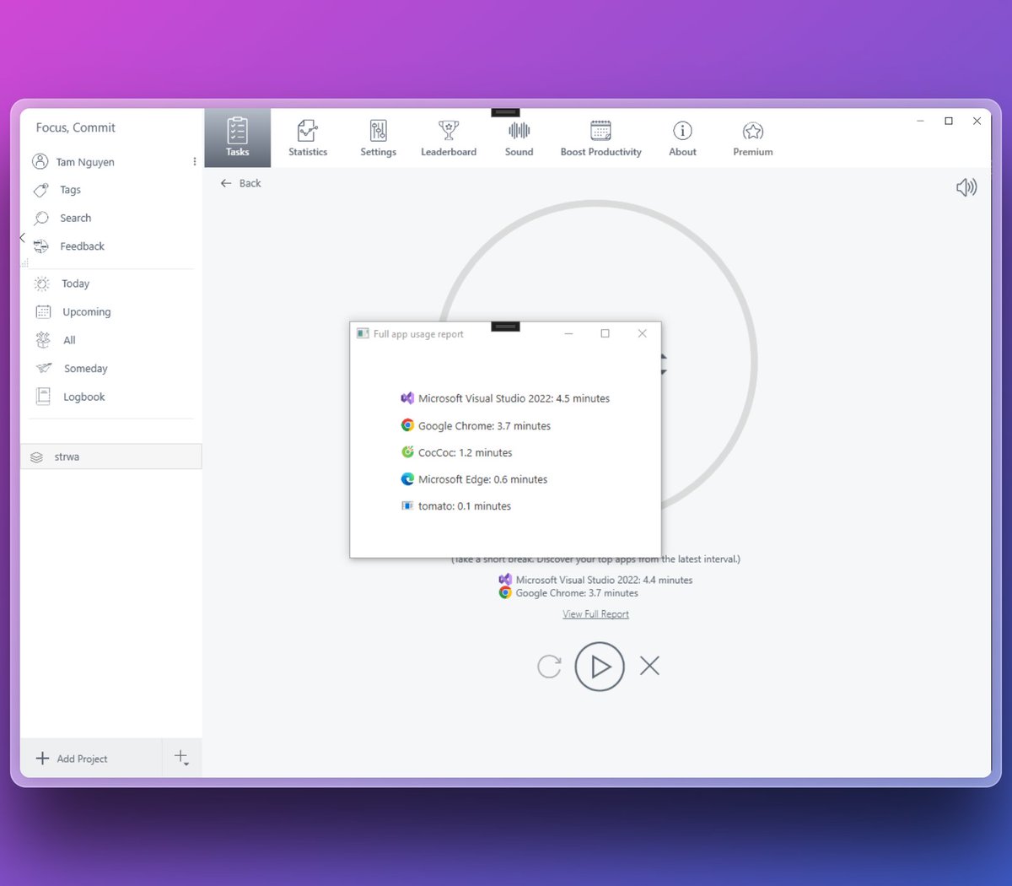Open user options menu beside Tam Nguyen
This screenshot has width=1012, height=886.
pos(195,162)
